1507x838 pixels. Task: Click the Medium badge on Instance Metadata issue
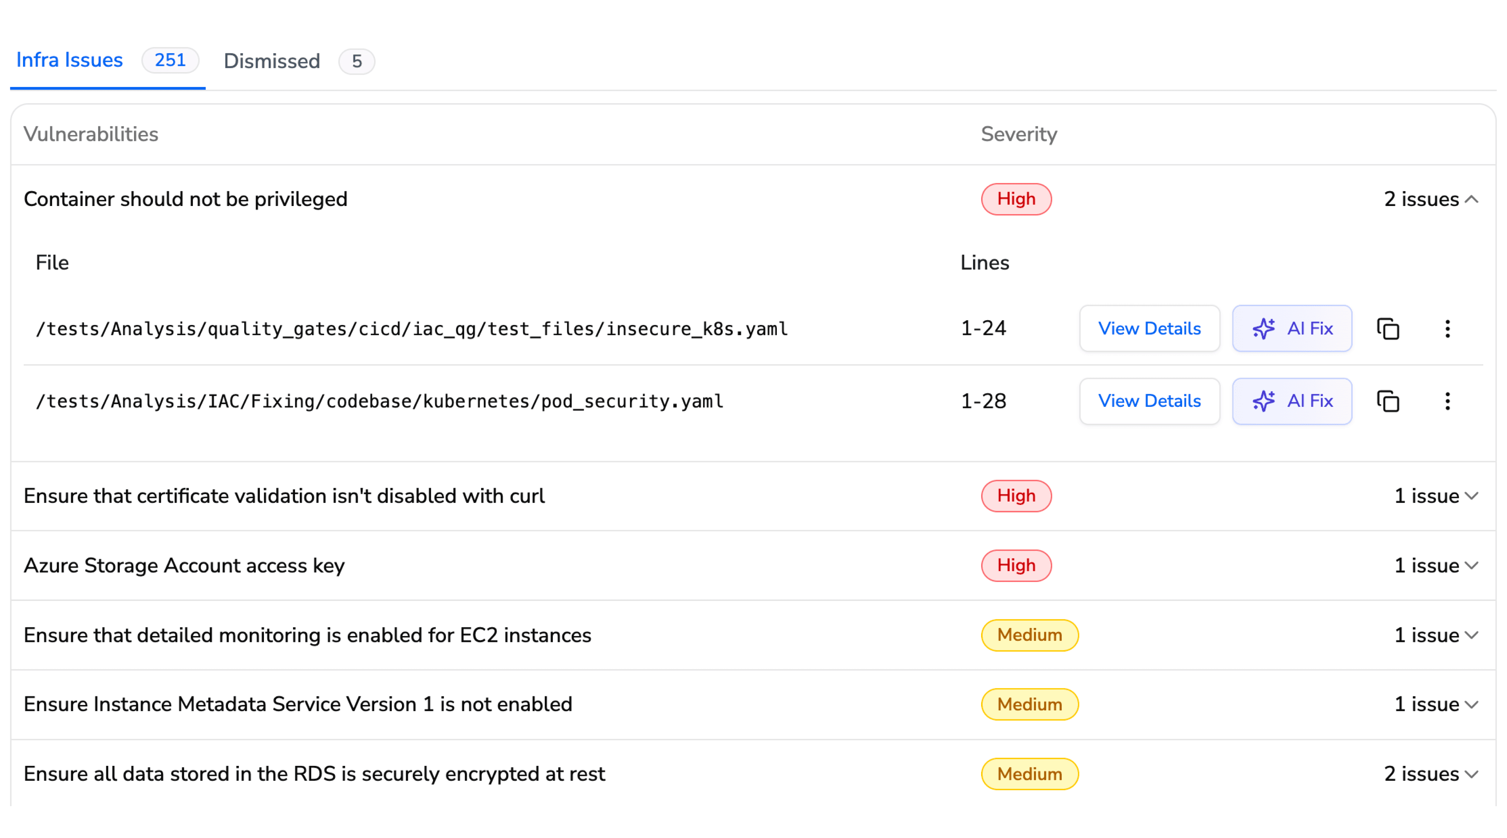[1030, 704]
